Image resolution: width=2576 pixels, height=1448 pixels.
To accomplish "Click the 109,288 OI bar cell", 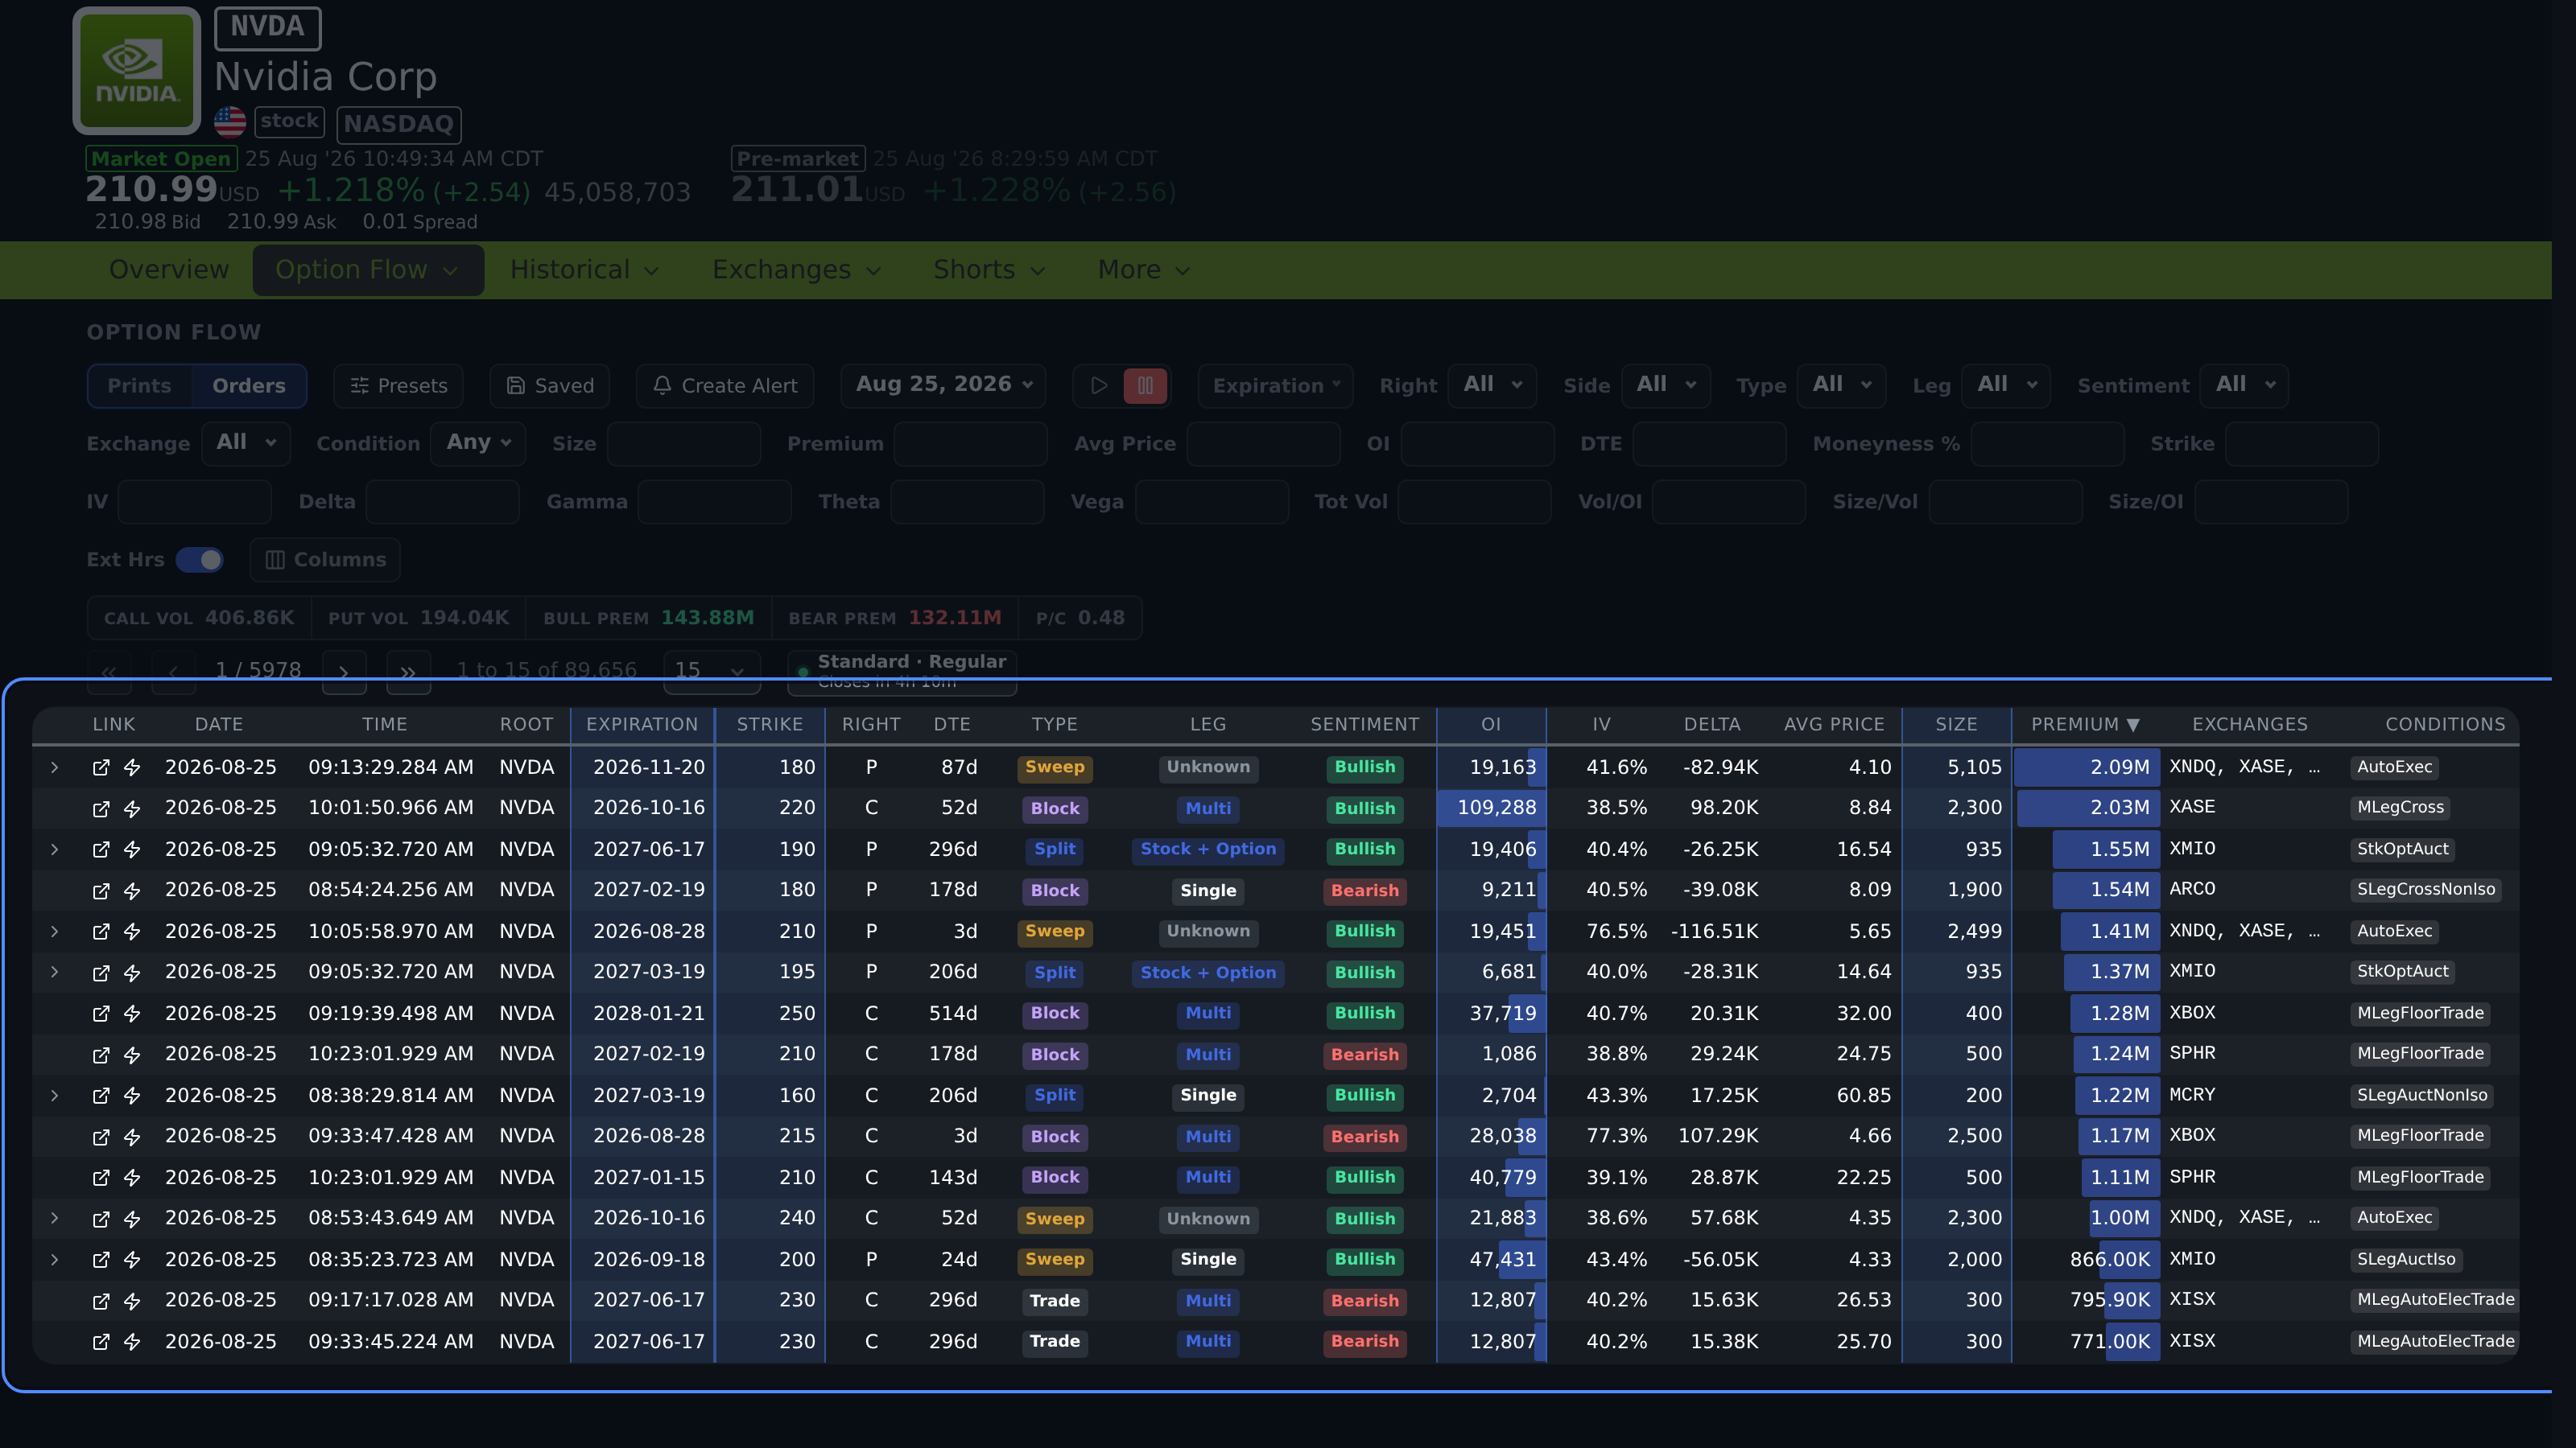I will point(1491,808).
